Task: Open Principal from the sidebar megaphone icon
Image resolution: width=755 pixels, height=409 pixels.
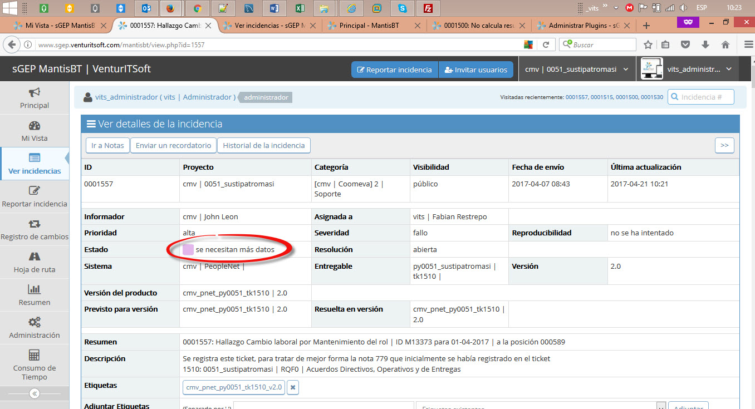Action: pos(35,98)
